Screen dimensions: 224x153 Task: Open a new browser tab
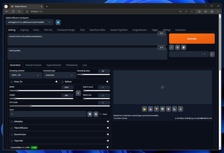[47, 7]
